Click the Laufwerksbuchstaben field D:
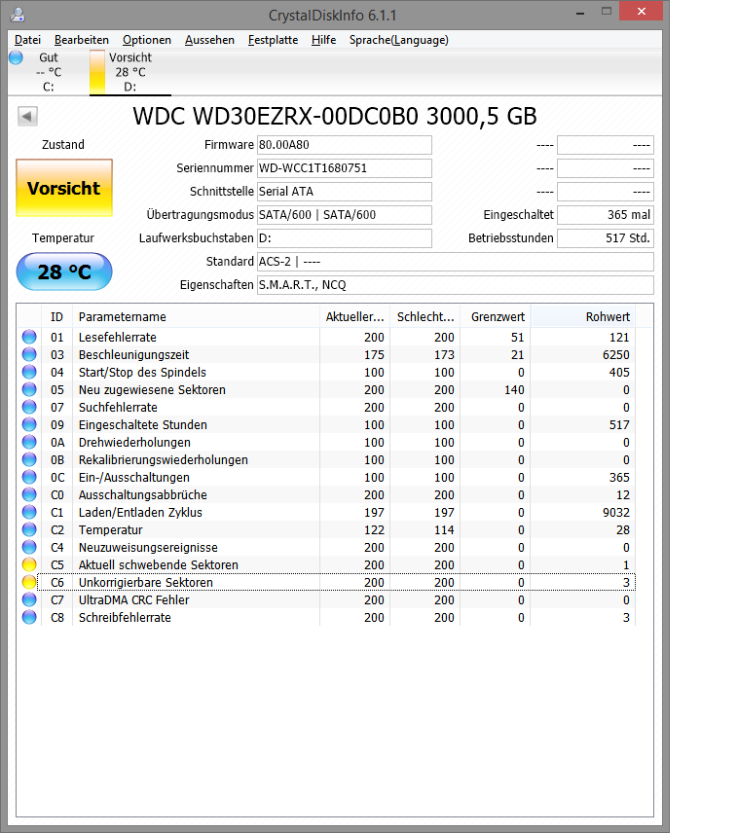 pos(345,238)
